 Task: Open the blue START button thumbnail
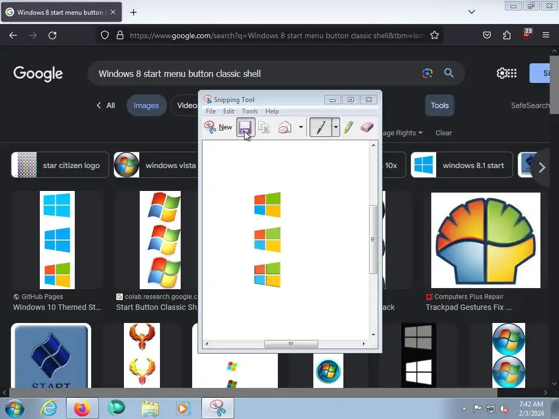51,355
